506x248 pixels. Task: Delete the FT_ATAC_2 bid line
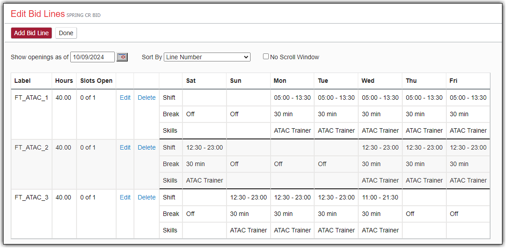tap(146, 147)
